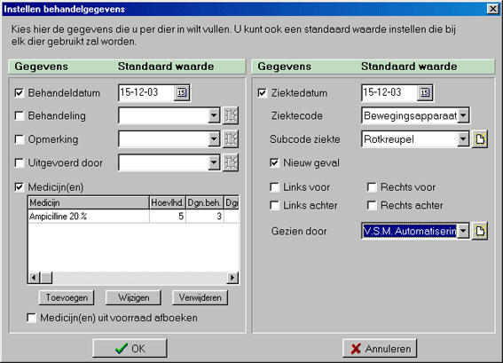Open the Behandeldatum calendar picker icon
Image resolution: width=503 pixels, height=363 pixels.
coord(182,93)
